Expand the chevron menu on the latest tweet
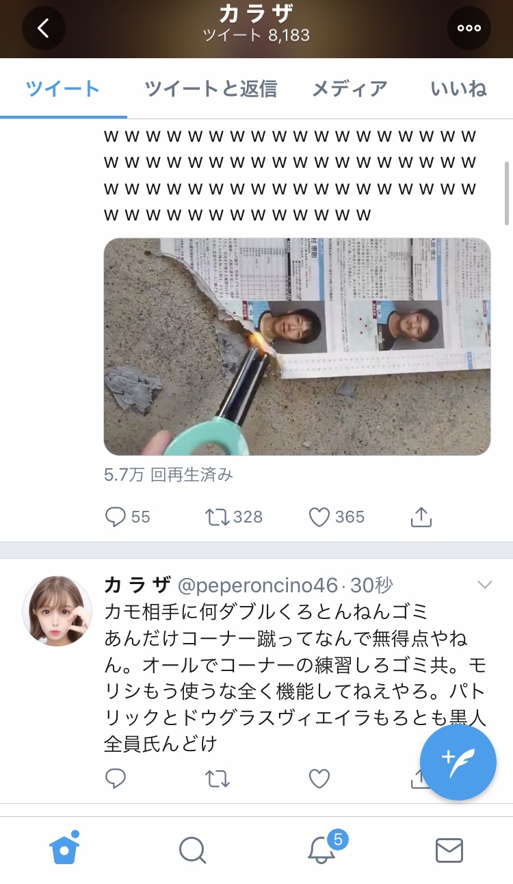 click(485, 585)
